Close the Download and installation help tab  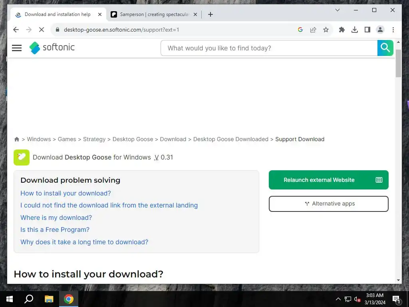99,14
